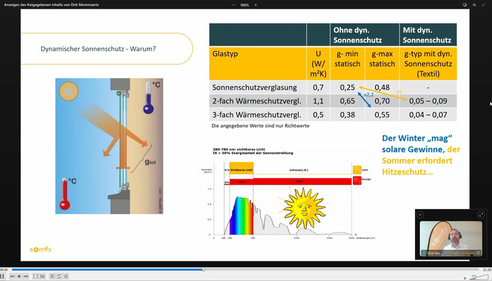Screen dimensions: 492x281
Task: Toggle fullscreen video mode
Action: point(35,276)
